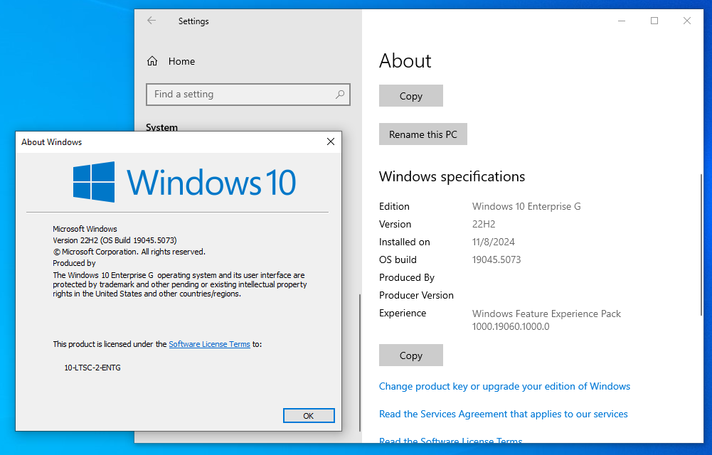Close the About Windows dialog
The height and width of the screenshot is (455, 712).
pos(331,141)
